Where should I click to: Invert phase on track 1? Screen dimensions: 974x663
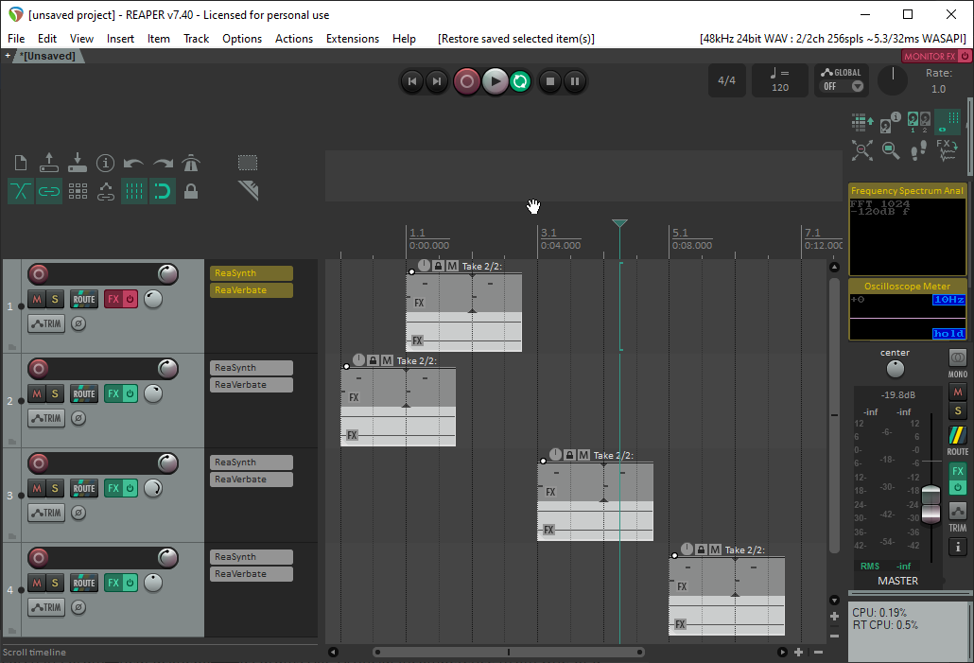coord(78,323)
